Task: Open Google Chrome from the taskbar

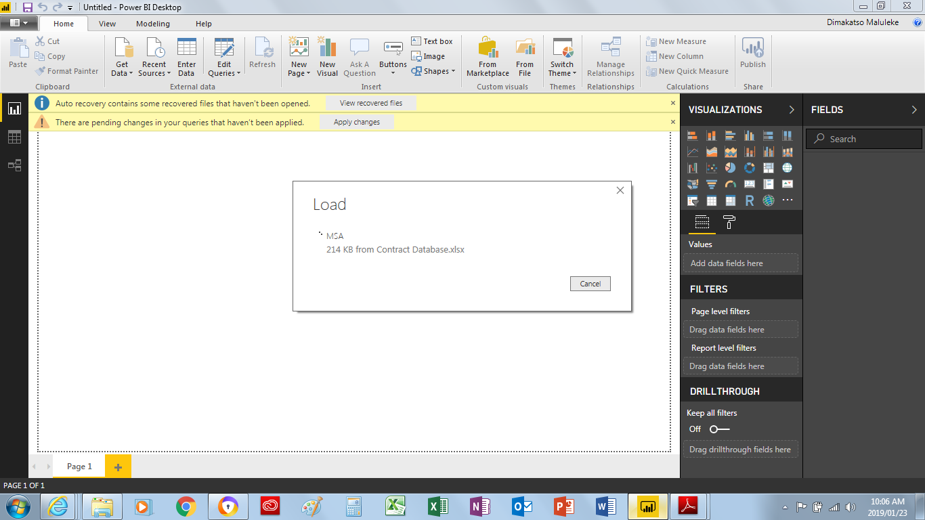Action: click(186, 506)
